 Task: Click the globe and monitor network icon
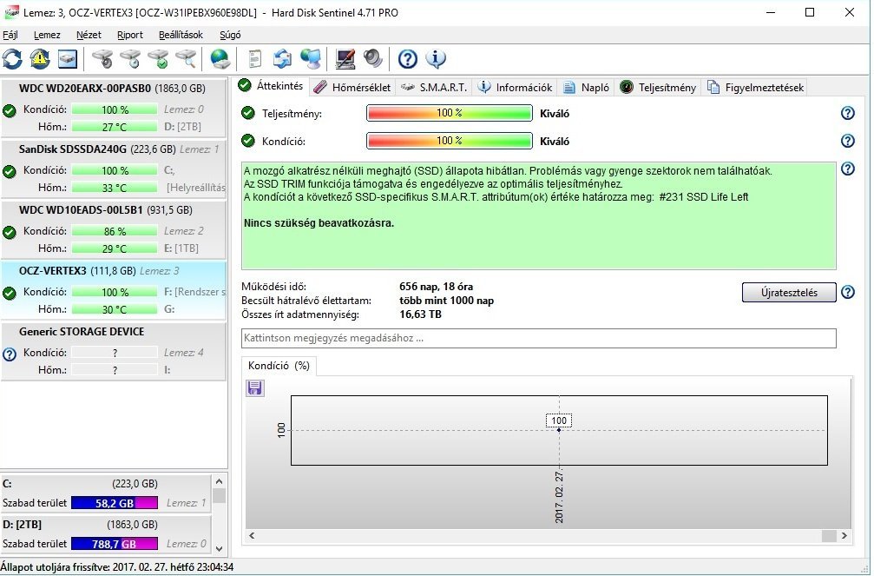pyautogui.click(x=311, y=58)
